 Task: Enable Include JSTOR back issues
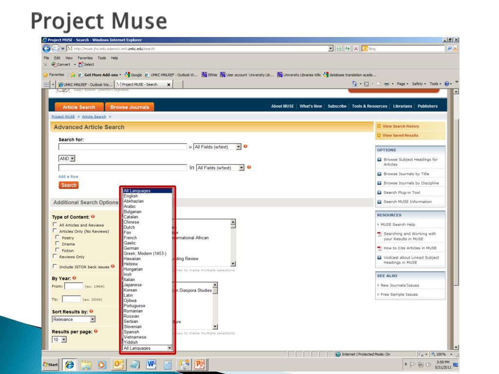pos(55,266)
